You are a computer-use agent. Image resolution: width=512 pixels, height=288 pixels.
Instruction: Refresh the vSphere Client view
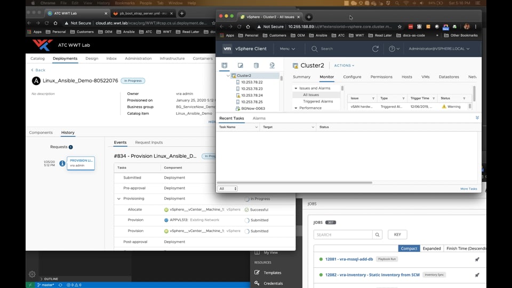pos(375,49)
